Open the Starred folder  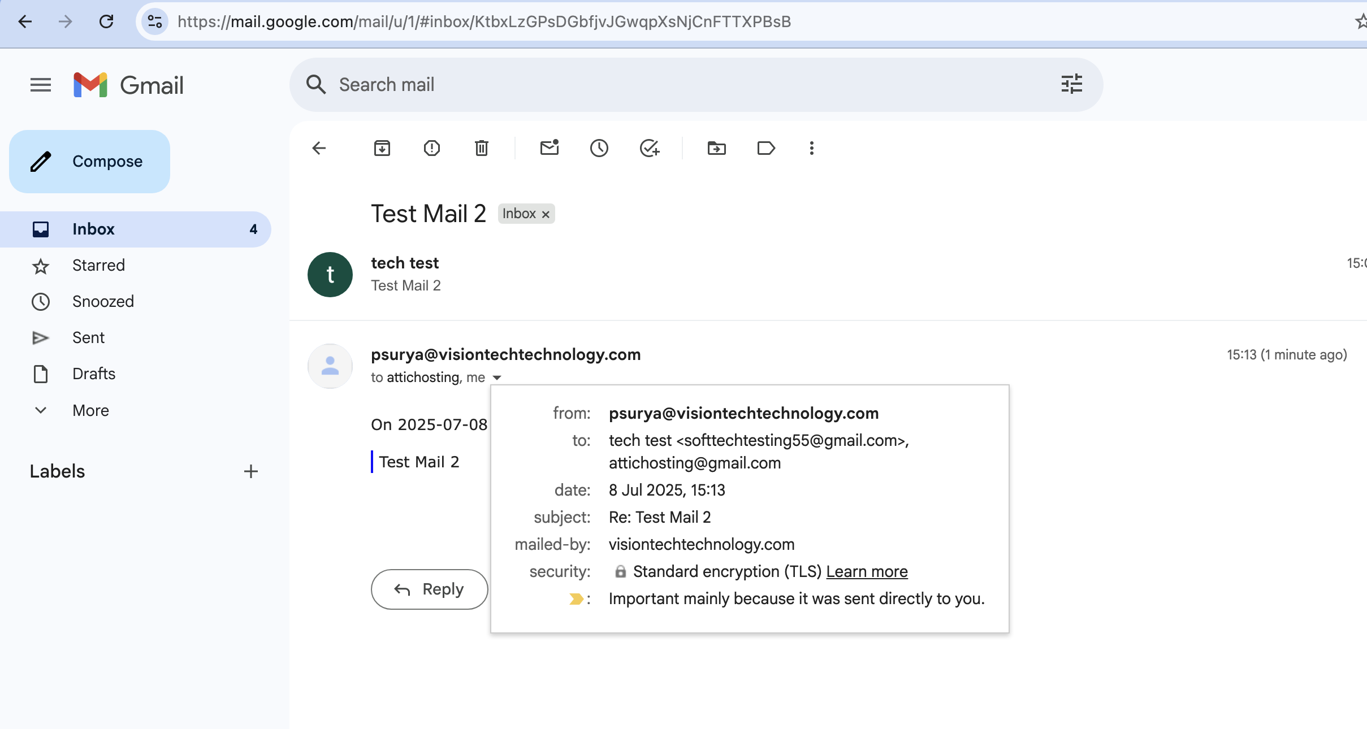click(x=98, y=265)
